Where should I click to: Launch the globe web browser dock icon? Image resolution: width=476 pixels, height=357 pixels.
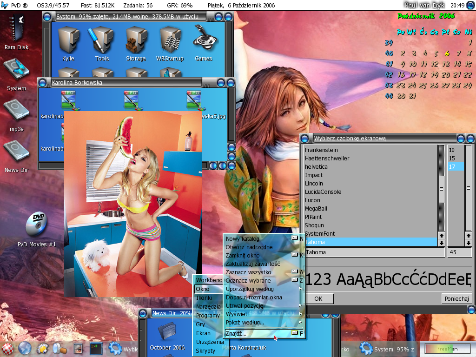click(25, 349)
